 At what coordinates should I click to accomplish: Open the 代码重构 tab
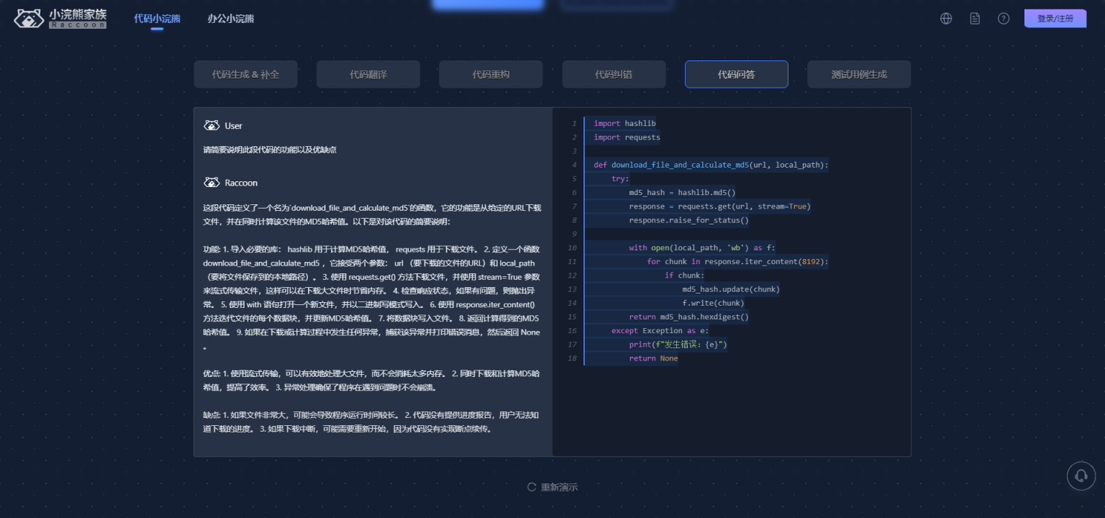click(x=491, y=74)
